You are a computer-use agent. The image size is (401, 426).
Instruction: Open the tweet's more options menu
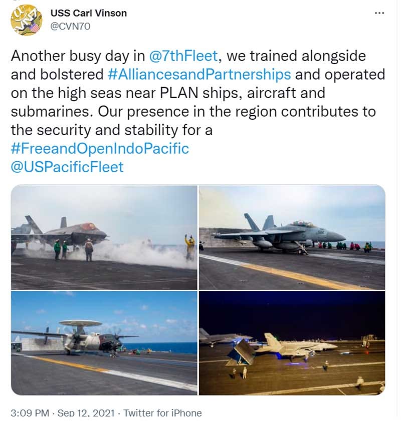pyautogui.click(x=379, y=12)
